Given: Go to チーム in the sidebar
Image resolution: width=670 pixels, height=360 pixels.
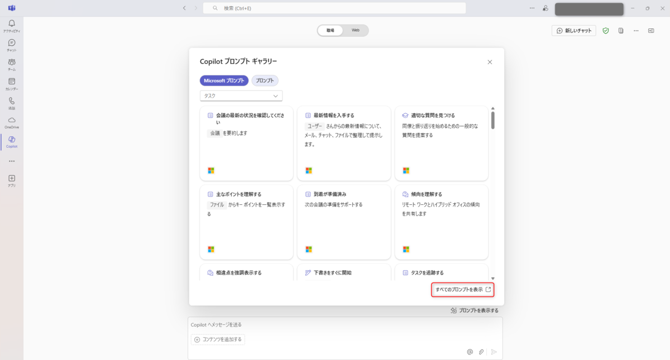Looking at the screenshot, I should [x=12, y=64].
